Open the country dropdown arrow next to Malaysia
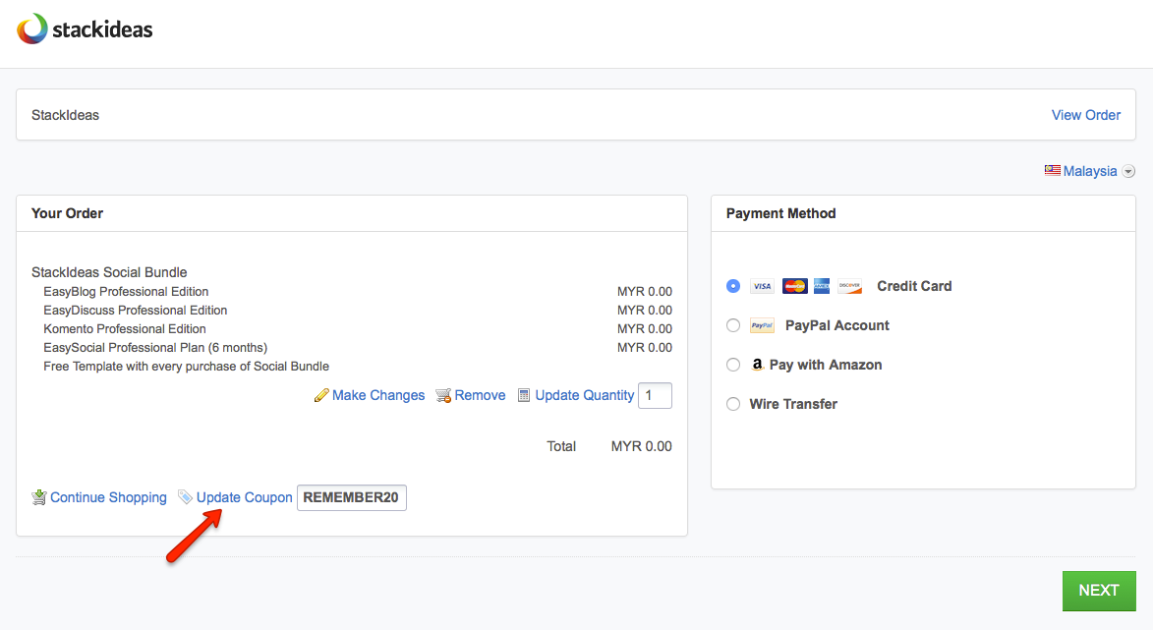 [1128, 171]
